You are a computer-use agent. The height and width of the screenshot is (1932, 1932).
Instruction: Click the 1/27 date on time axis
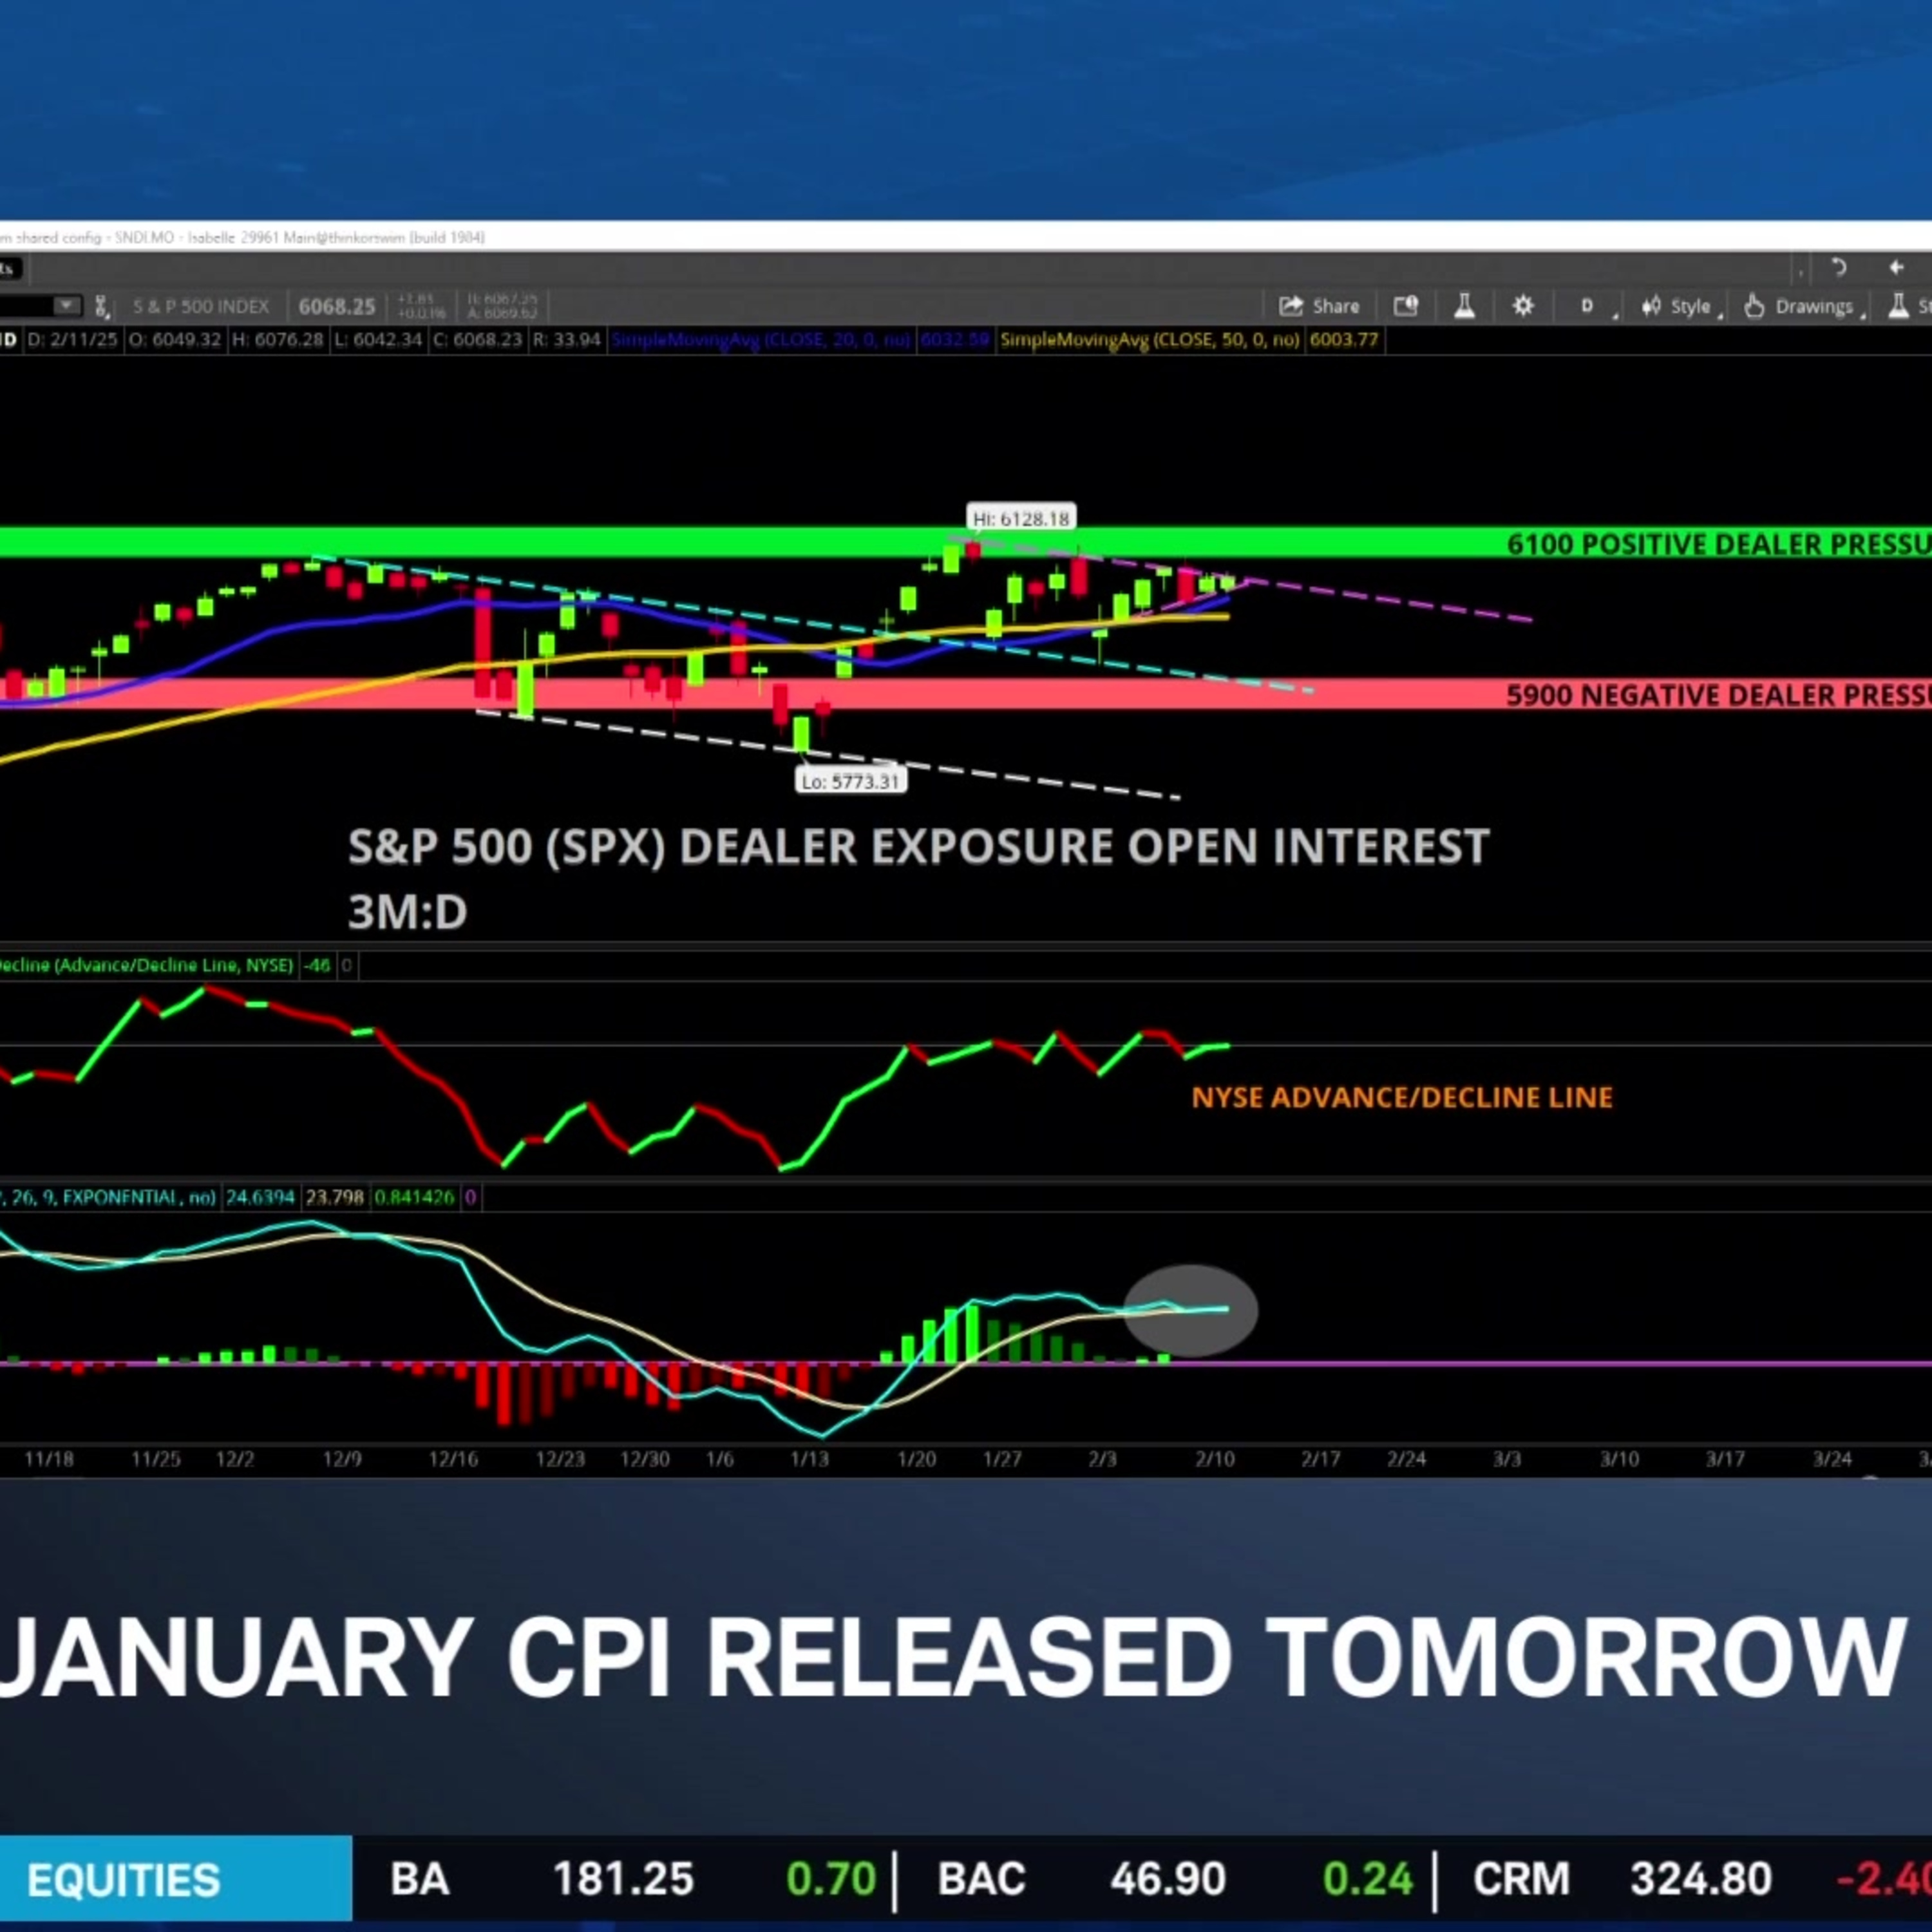1002,1459
